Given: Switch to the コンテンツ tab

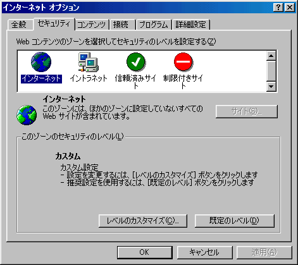Looking at the screenshot, I should click(91, 25).
